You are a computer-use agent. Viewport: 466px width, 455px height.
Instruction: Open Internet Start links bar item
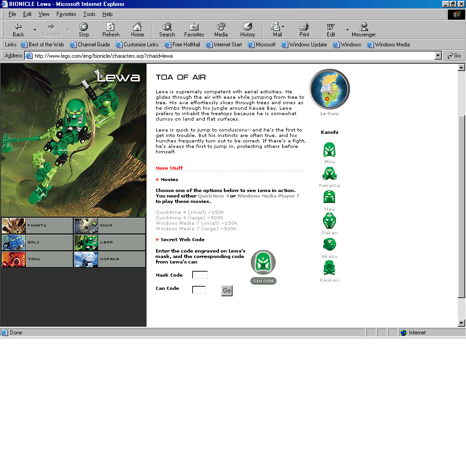[224, 45]
